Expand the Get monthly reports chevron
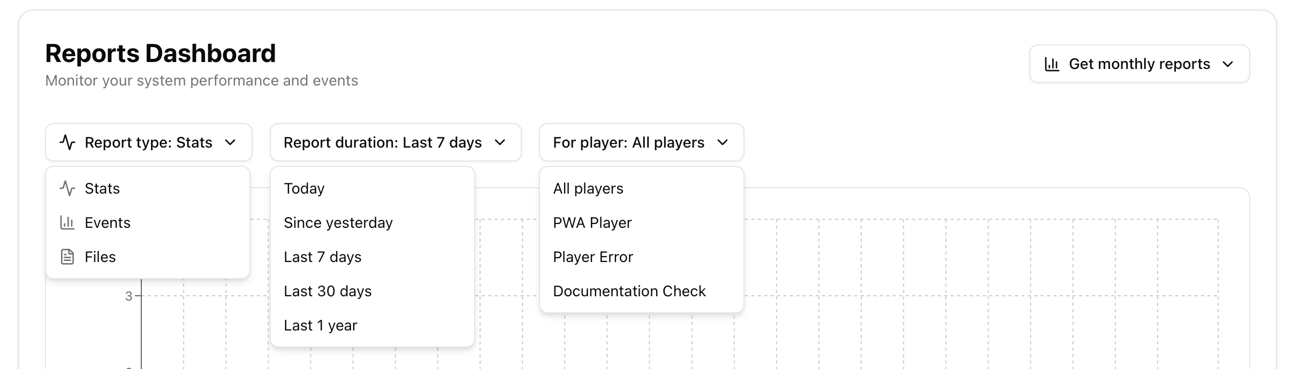The image size is (1292, 369). coord(1228,64)
